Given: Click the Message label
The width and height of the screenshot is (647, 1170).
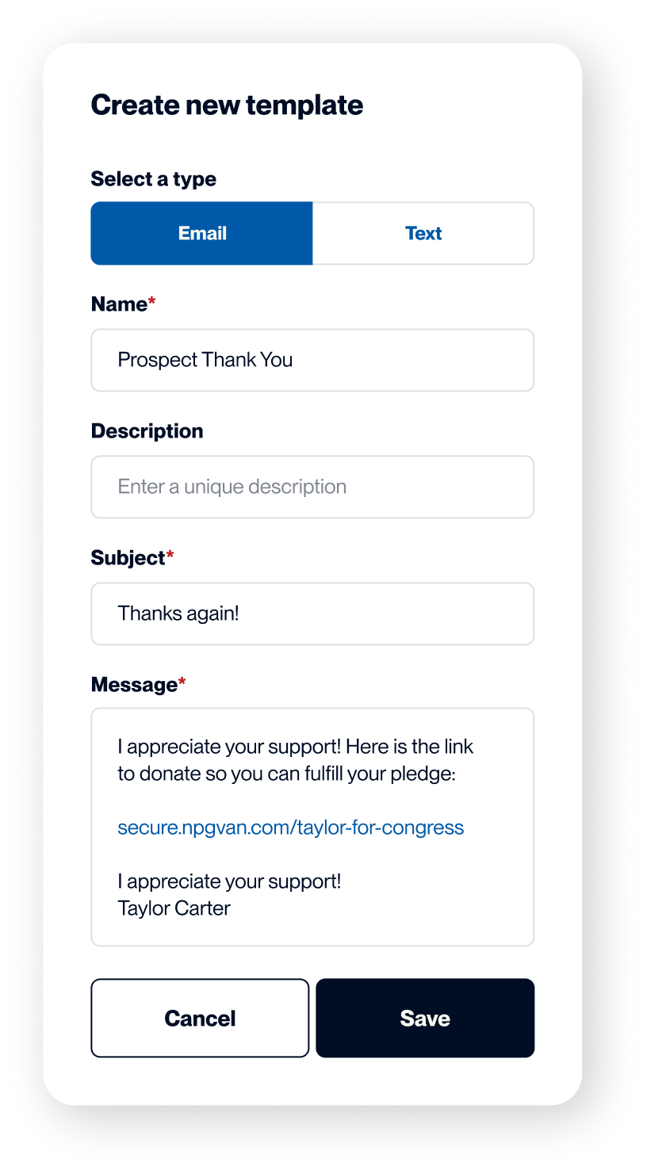Looking at the screenshot, I should [x=132, y=684].
